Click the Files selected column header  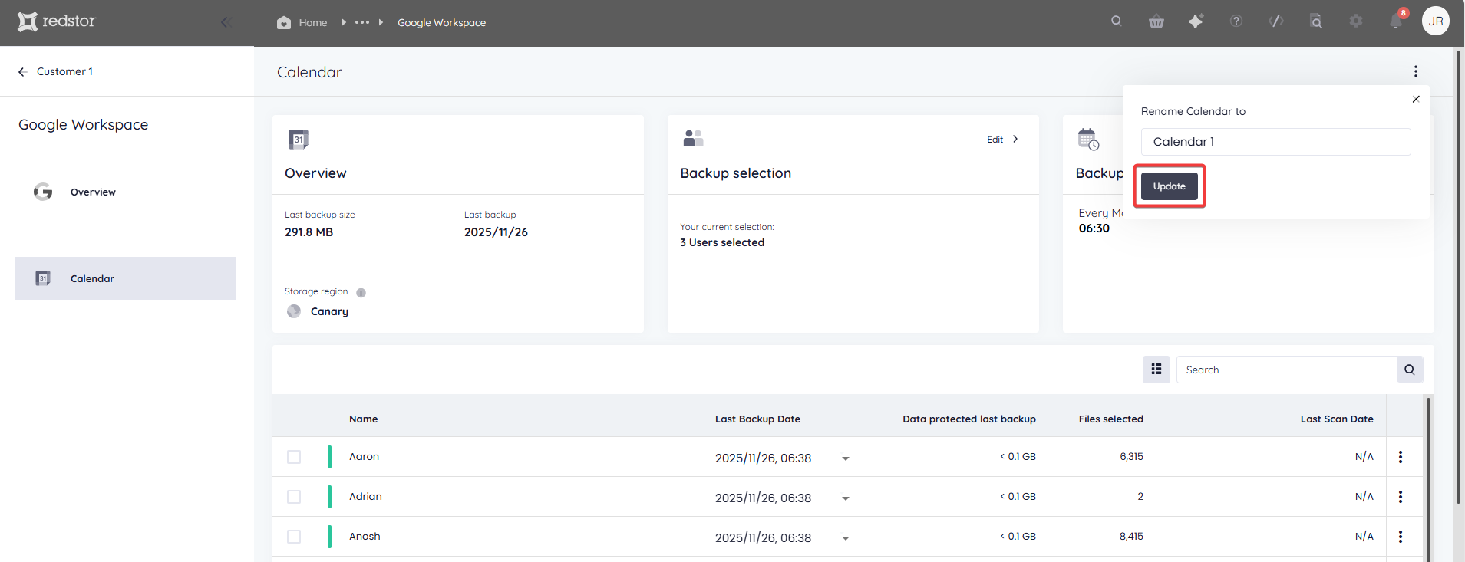click(x=1110, y=419)
